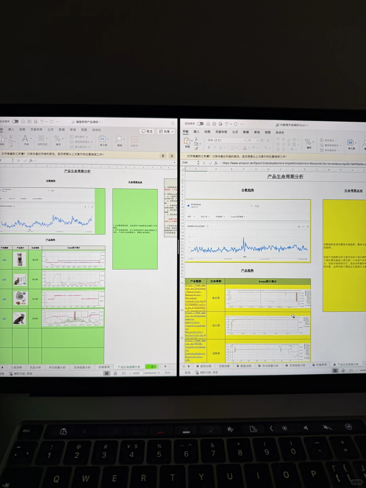Image resolution: width=366 pixels, height=488 pixels.
Task: Click Cells icon in left window ribbon
Action: (x=102, y=139)
